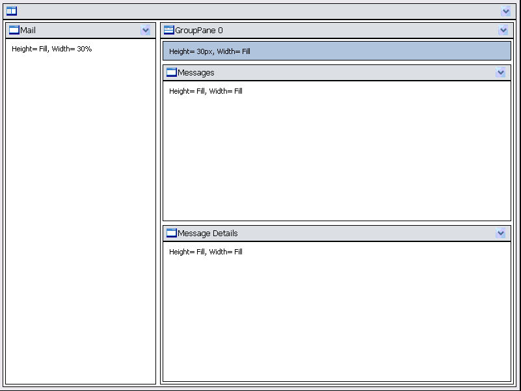The height and width of the screenshot is (391, 521).
Task: Click the empty top-level header bar
Action: [x=260, y=11]
